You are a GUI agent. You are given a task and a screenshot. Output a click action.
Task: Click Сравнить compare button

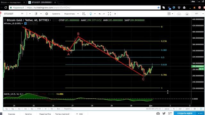(56, 14)
